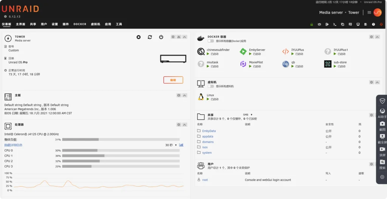Toggle 显示所有虚拟机 switch
This screenshot has width=387, height=199.
[211, 86]
